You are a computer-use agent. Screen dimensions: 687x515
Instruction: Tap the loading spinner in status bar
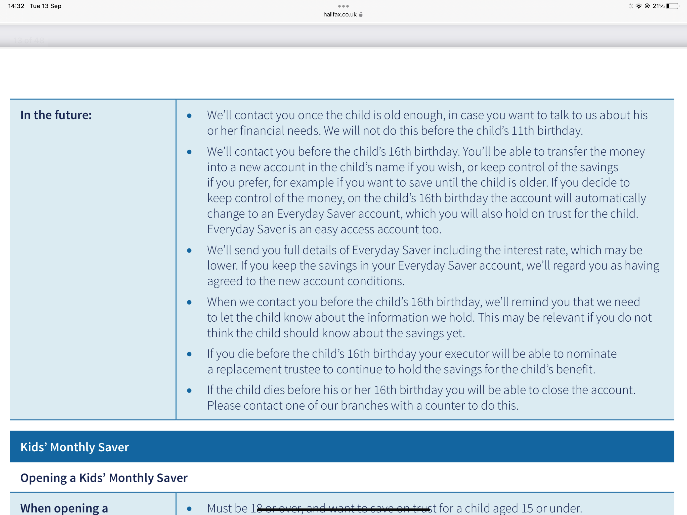point(630,6)
